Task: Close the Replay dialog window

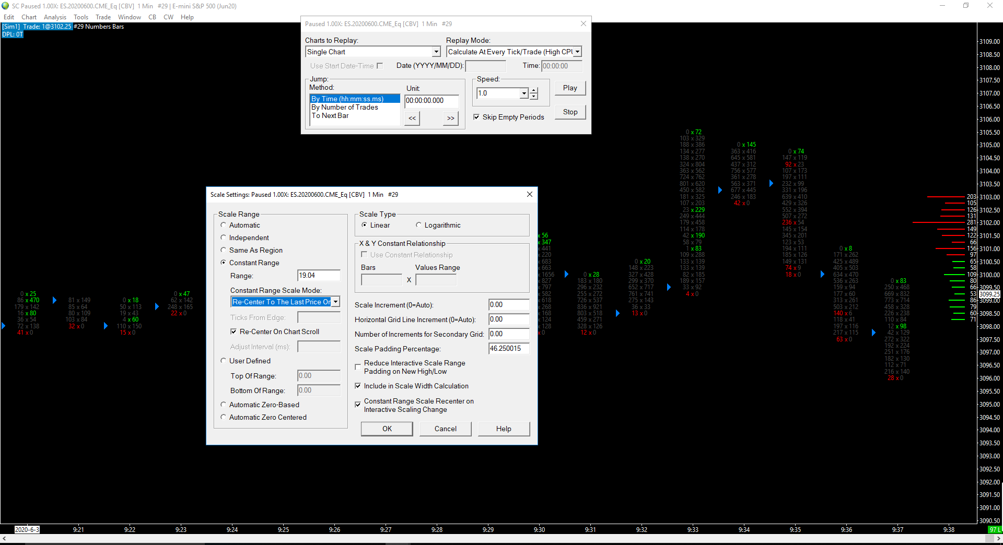Action: (x=584, y=23)
